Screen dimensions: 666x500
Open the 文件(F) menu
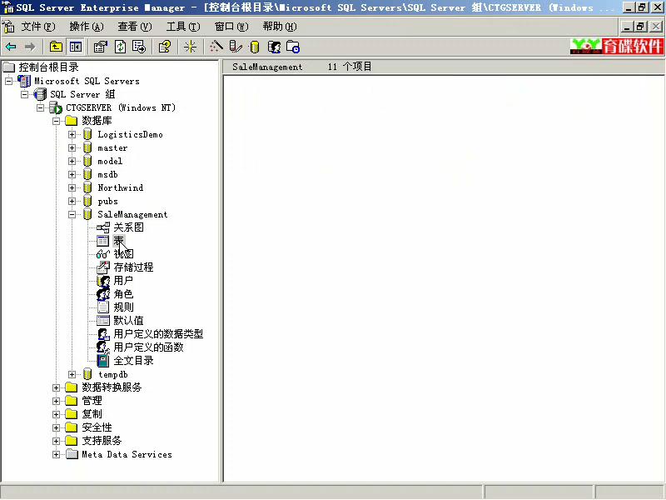pos(38,27)
